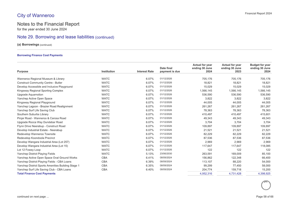289x205 pixels.
Task: Click the 4,952,316 total value
Action: click(205, 174)
